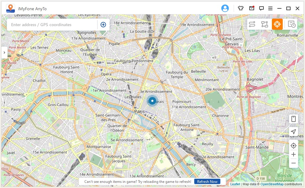
Task: Open the historical records icon
Action: pyautogui.click(x=291, y=24)
